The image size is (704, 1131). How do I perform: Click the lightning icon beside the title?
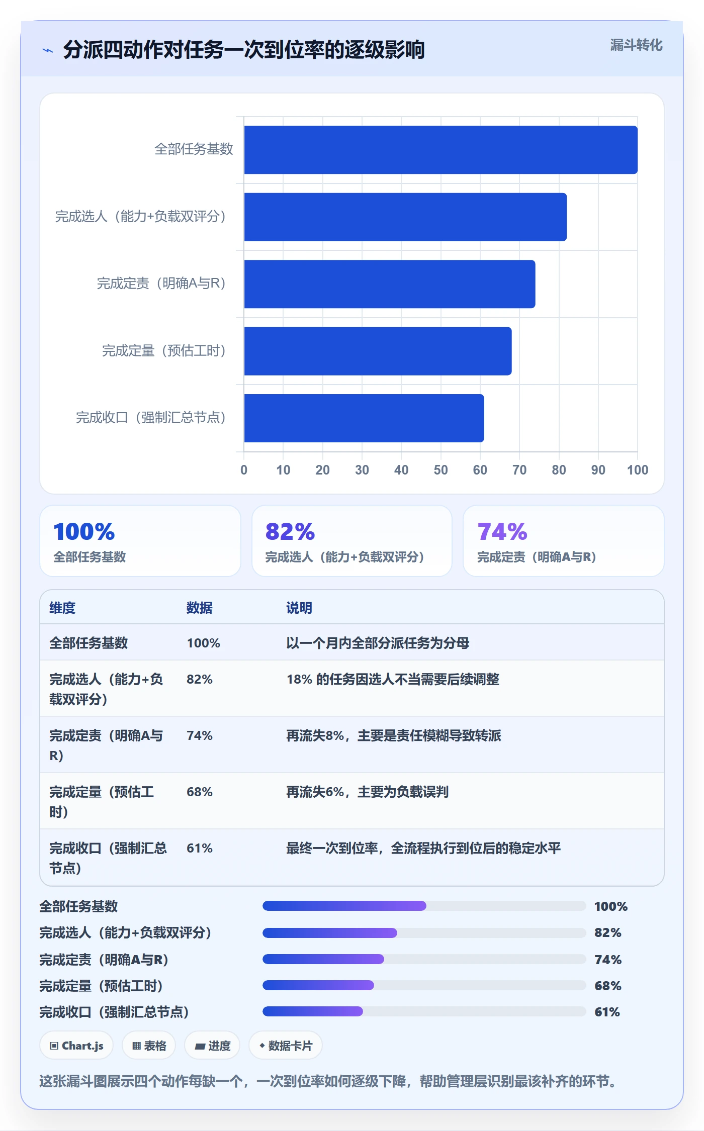point(48,50)
